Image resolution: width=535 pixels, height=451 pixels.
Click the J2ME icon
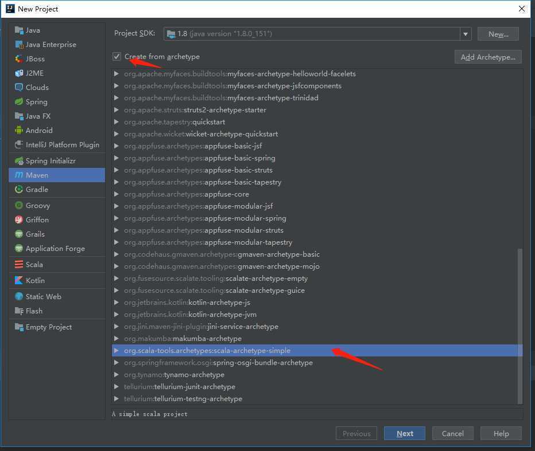pyautogui.click(x=19, y=73)
